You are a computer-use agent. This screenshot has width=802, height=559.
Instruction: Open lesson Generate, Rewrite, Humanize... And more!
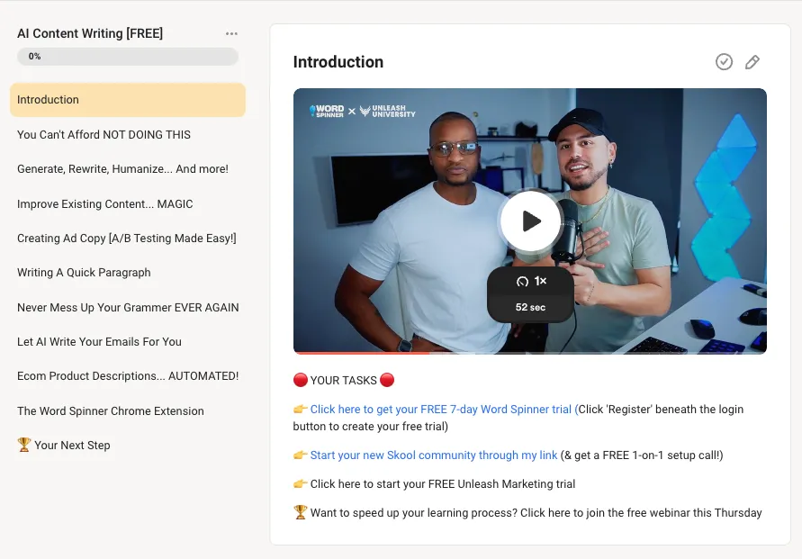[x=122, y=168]
